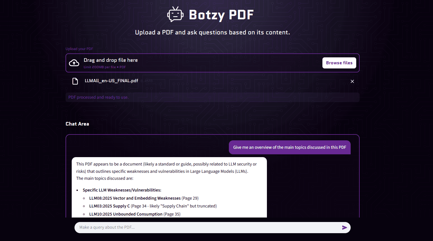The image size is (433, 241).
Task: Select the 'Specific LLM Weaknesses/Vulnerabilities' heading
Action: tap(122, 190)
